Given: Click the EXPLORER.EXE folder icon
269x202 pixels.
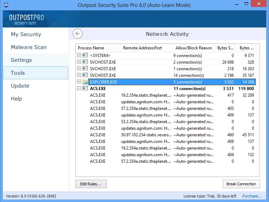Looking at the screenshot, I should pyautogui.click(x=85, y=82).
